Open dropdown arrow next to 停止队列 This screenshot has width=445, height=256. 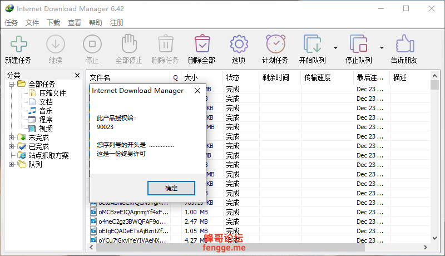[382, 48]
